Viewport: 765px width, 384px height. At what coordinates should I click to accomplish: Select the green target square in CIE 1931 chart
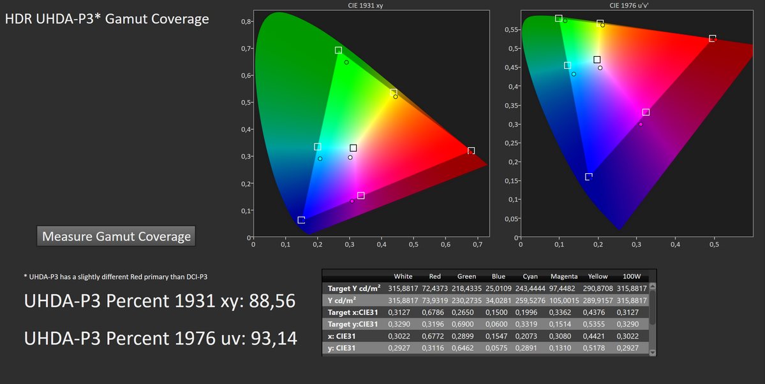pos(338,50)
